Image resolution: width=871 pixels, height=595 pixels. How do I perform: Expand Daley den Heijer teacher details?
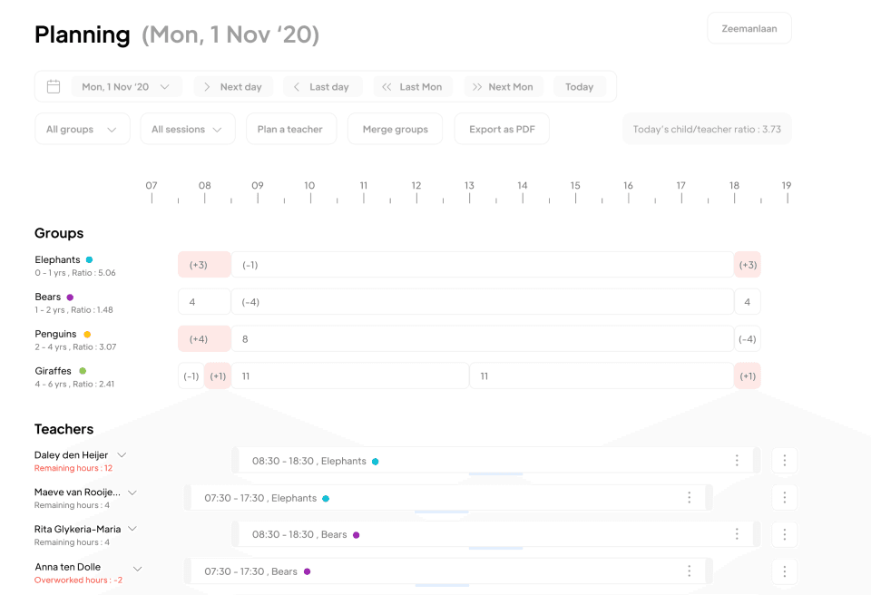pos(122,455)
